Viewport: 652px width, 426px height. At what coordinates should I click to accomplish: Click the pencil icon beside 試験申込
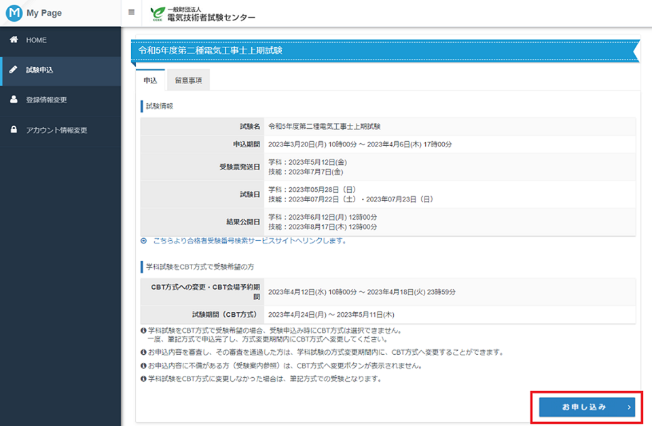(x=14, y=70)
